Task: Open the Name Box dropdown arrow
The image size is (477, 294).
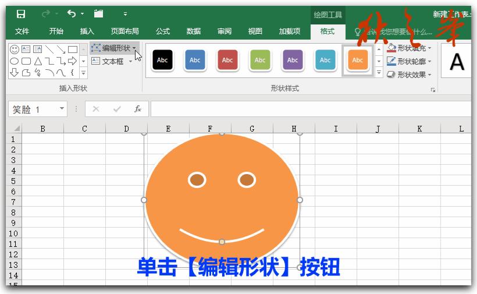Action: 62,108
